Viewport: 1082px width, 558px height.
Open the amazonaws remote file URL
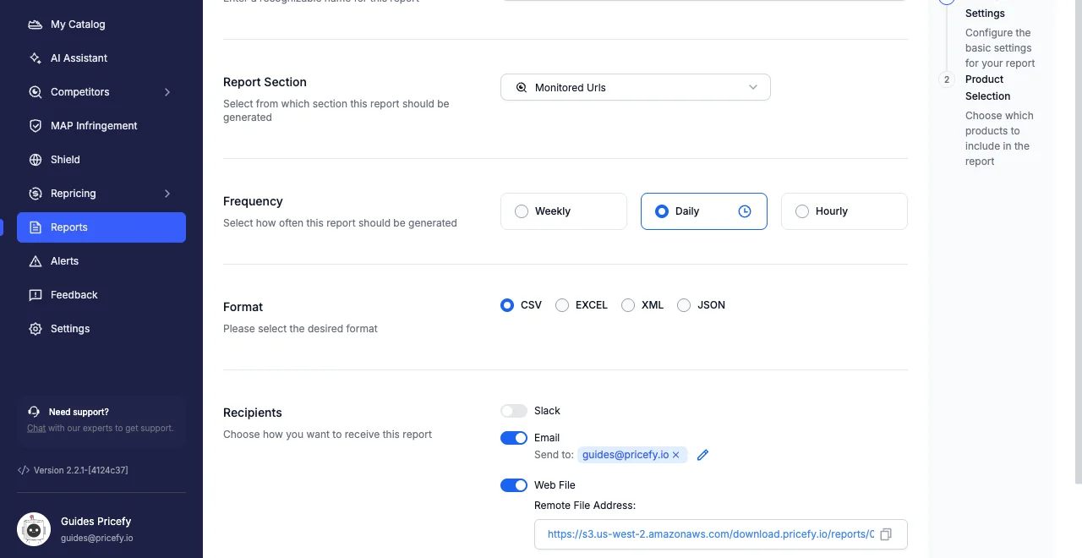tap(711, 534)
